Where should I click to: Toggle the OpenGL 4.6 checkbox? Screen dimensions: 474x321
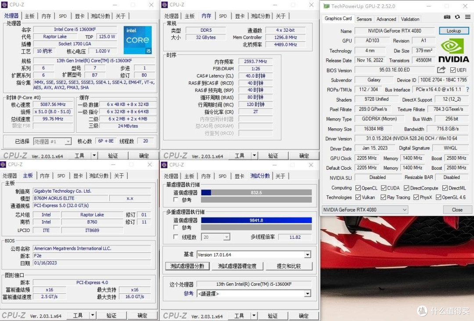438,197
